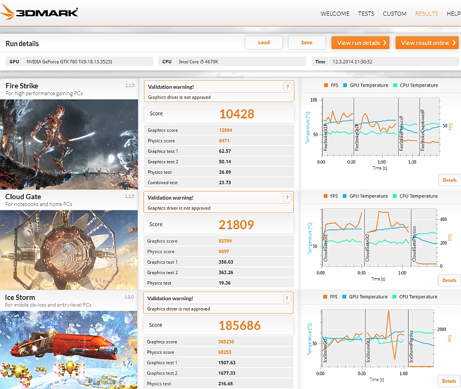461x389 pixels.
Task: Click the 3DMark logo
Action: [x=39, y=12]
